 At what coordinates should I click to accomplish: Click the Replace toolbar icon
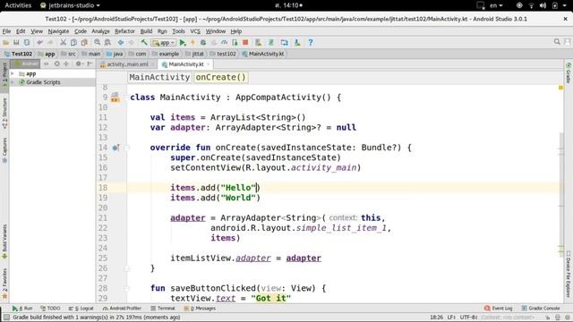click(x=107, y=43)
